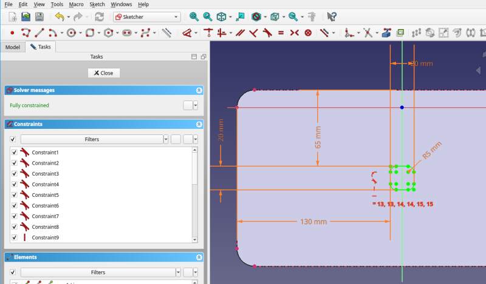This screenshot has width=486, height=284.
Task: Toggle the Constraint3 checkbox
Action: tap(14, 173)
